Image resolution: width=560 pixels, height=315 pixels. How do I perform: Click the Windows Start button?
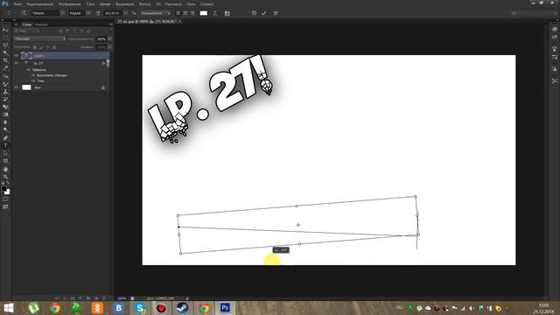(x=9, y=308)
